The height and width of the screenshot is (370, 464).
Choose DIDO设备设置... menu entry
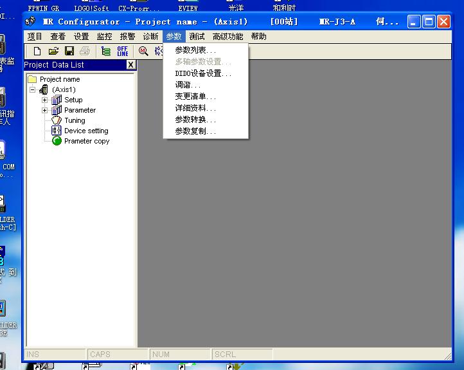[x=203, y=73]
